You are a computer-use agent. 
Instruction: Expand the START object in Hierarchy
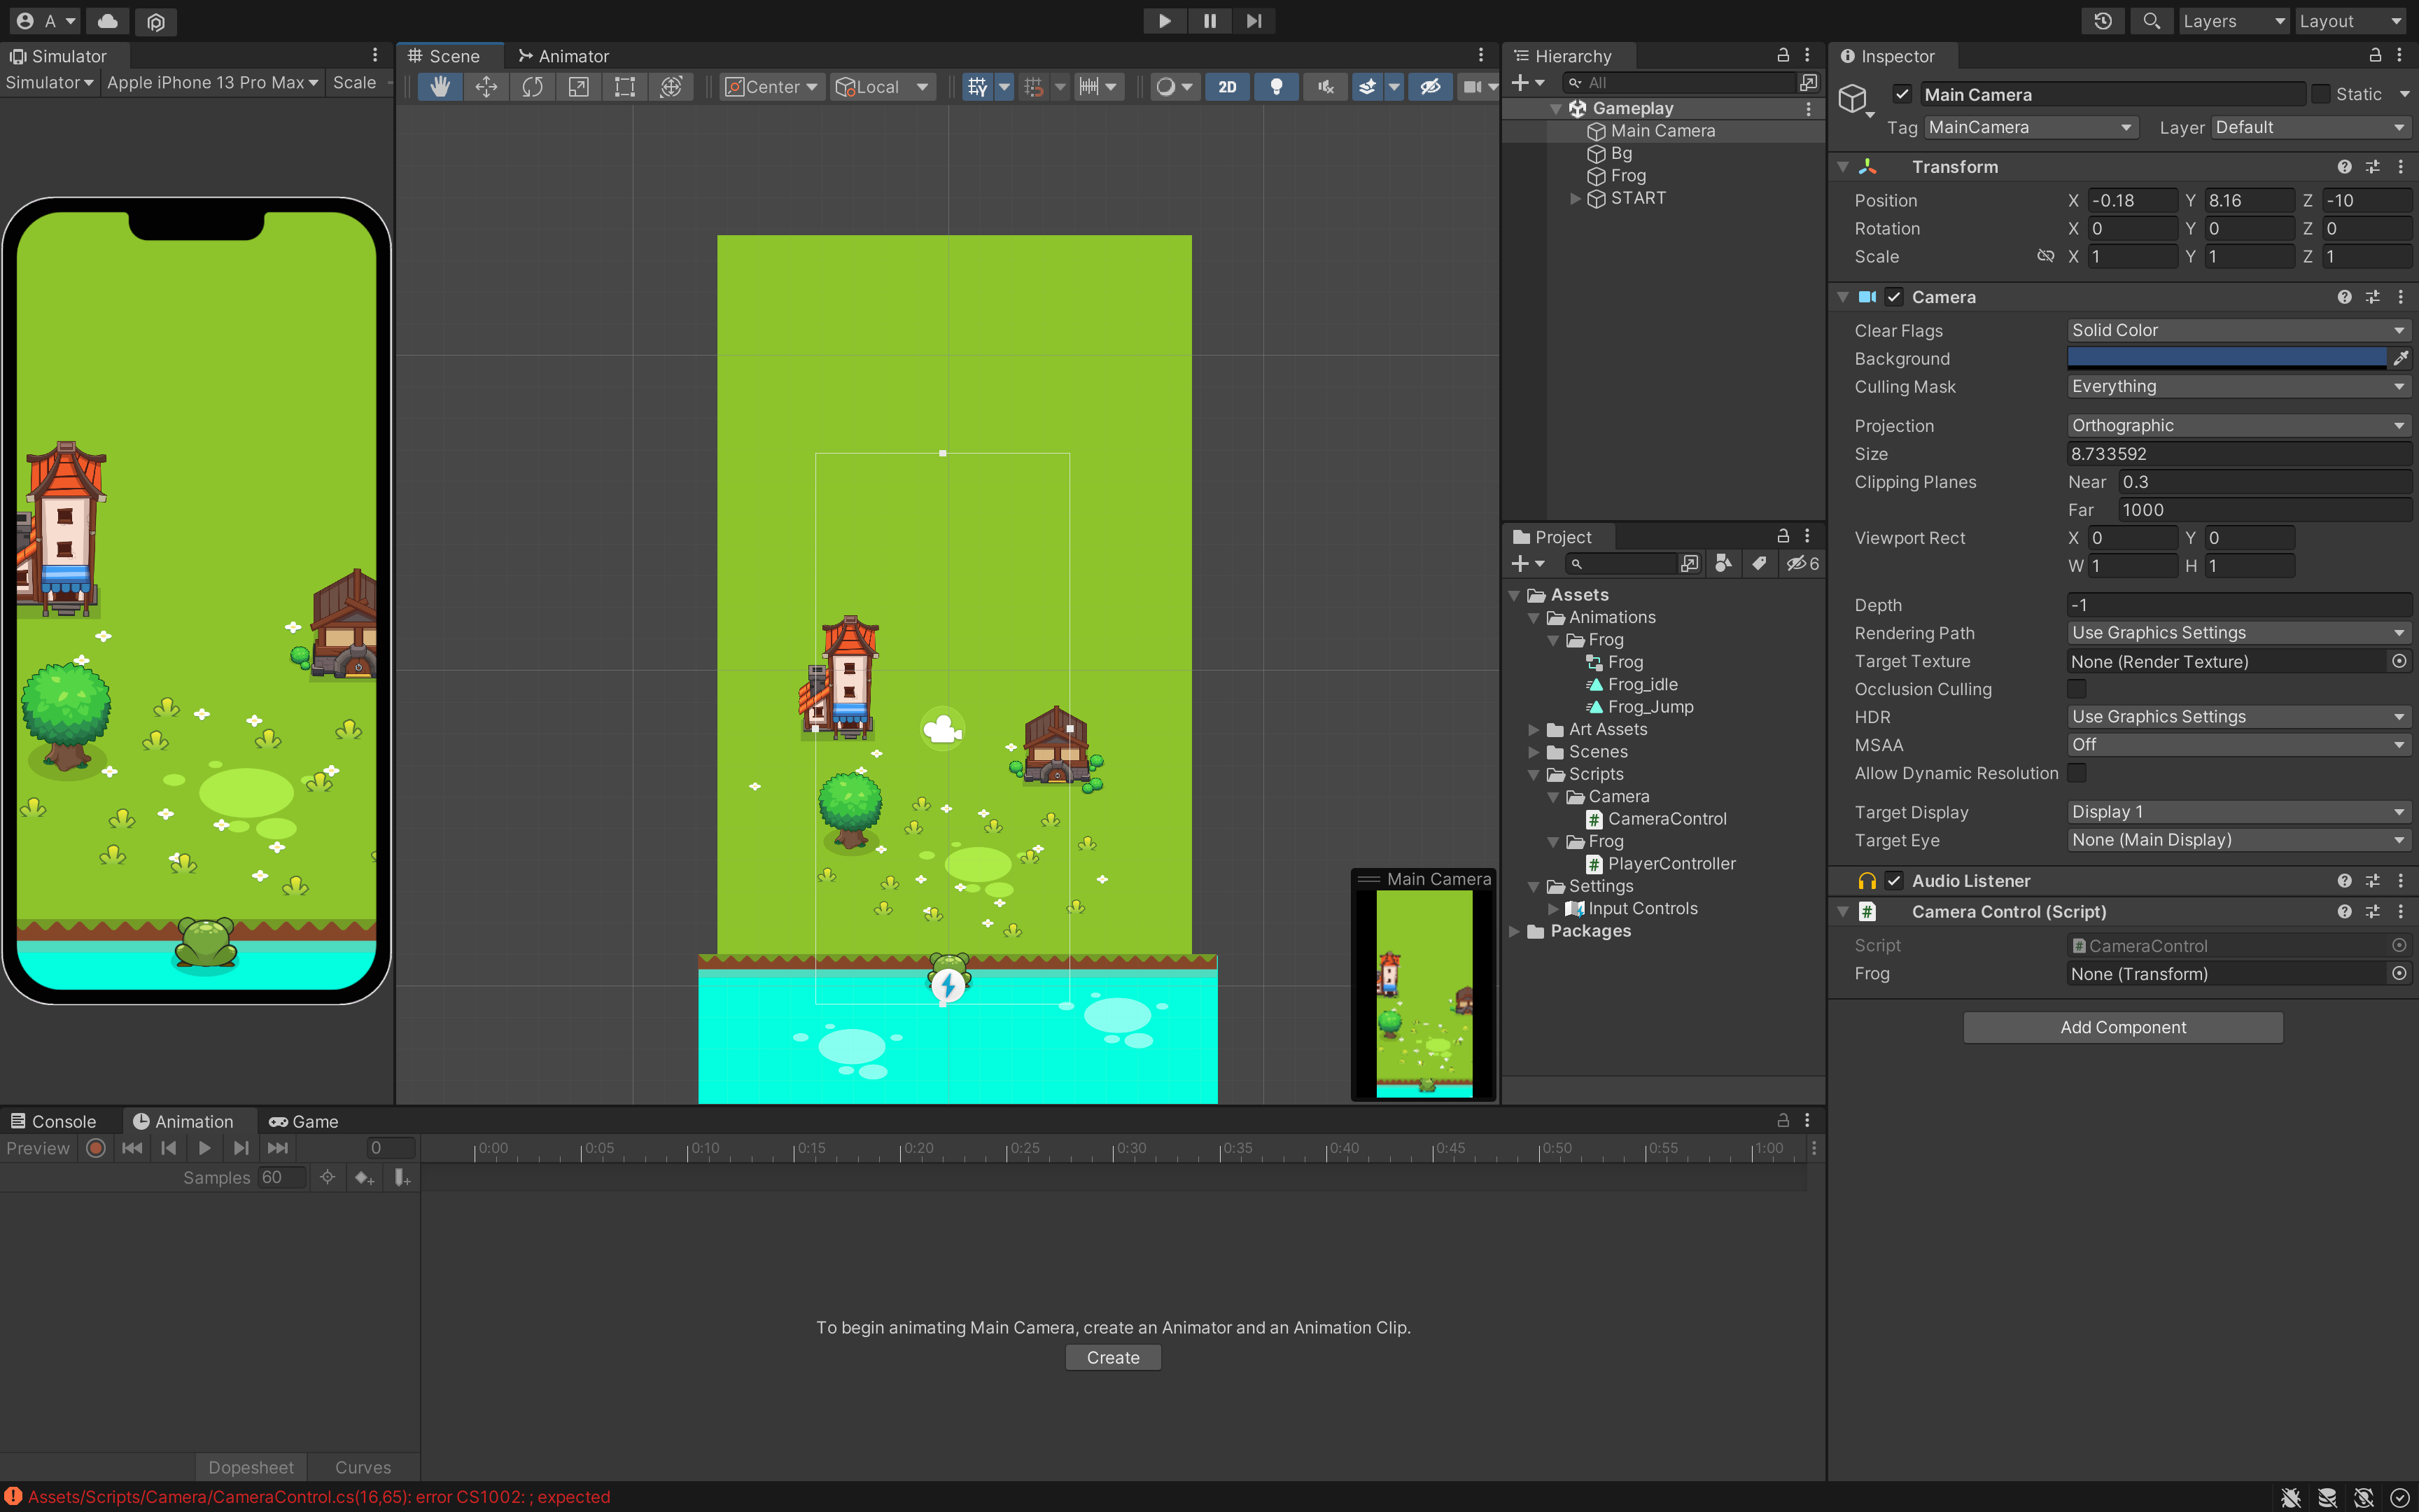coord(1576,198)
